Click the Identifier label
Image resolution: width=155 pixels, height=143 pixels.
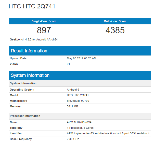(16, 133)
